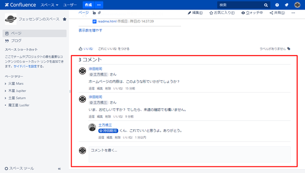Click the ブログ quote icon in sidebar
The width and height of the screenshot is (305, 173).
(7, 41)
